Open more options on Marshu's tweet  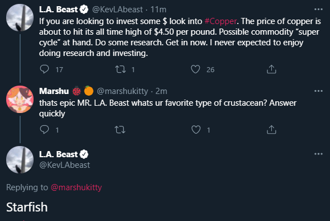[x=318, y=91]
